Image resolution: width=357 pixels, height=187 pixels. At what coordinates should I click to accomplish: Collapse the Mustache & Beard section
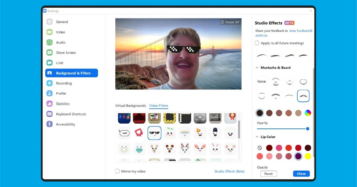coord(257,68)
